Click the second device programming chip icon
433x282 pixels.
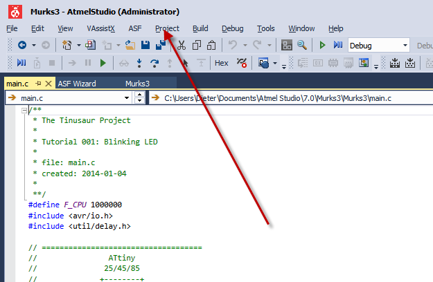(x=410, y=63)
